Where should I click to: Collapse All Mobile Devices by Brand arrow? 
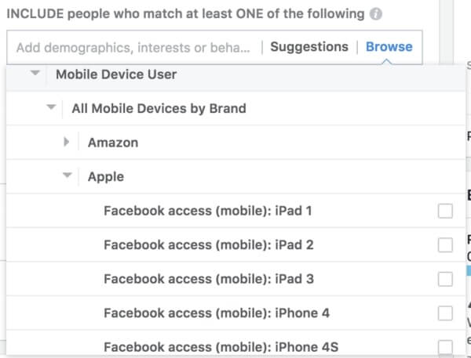[51, 107]
